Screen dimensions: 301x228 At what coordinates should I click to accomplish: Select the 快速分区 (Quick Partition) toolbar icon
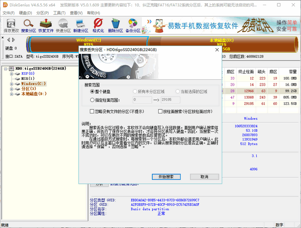tap(63, 25)
